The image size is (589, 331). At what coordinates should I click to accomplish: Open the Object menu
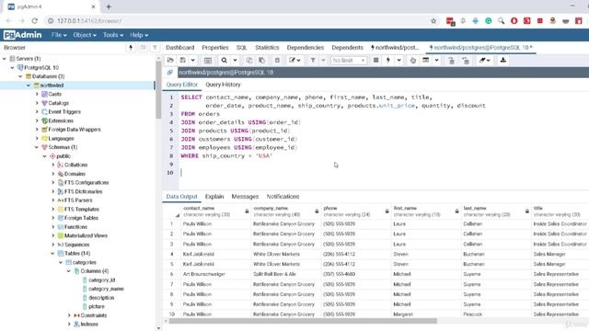(x=85, y=35)
